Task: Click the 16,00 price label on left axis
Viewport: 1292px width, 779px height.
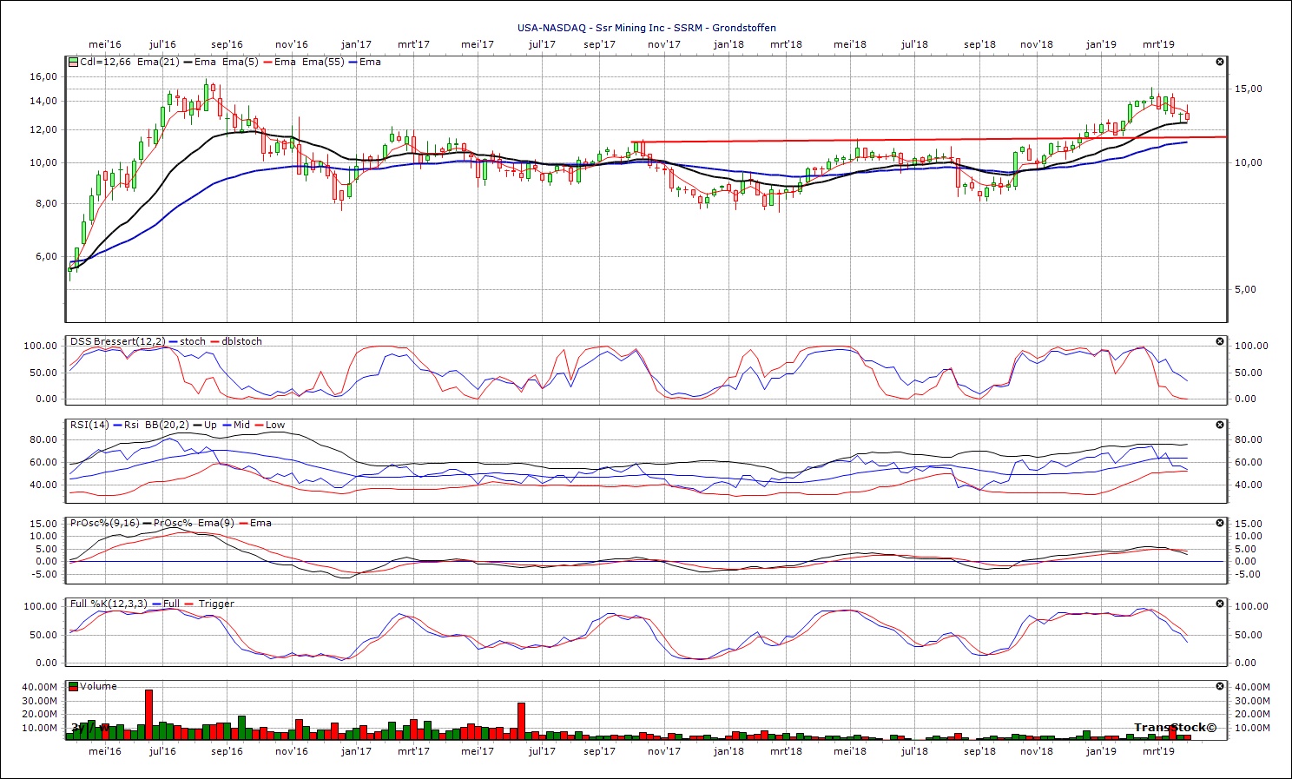Action: point(43,76)
